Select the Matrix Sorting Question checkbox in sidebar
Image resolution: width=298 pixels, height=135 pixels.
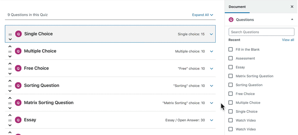click(231, 76)
